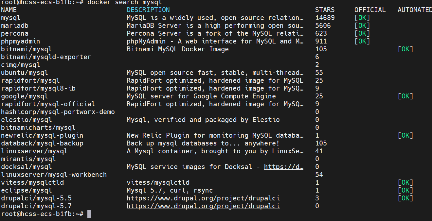Click the image name "rapidfort/mysql-official"
Screen dimensions: 432x221
(x=48, y=104)
